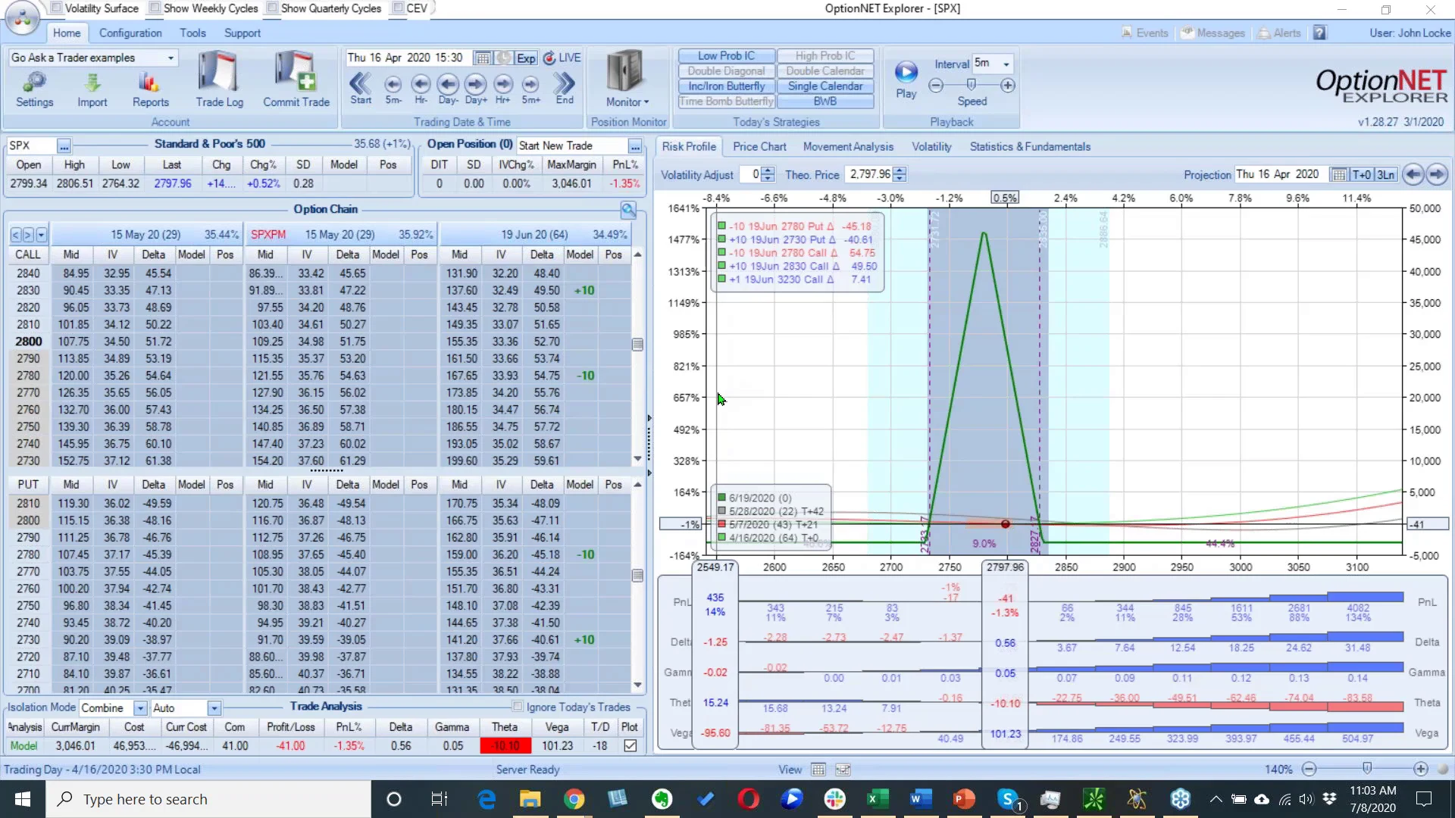Click the Windows taskbar search box

[x=208, y=799]
